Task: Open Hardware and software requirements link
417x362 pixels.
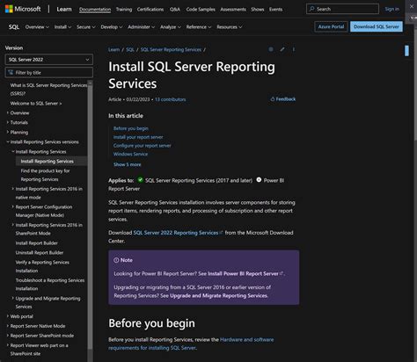Action: coord(191,344)
